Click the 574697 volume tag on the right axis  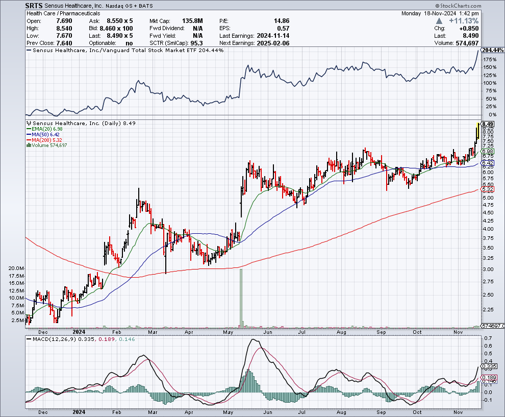pos(493,326)
